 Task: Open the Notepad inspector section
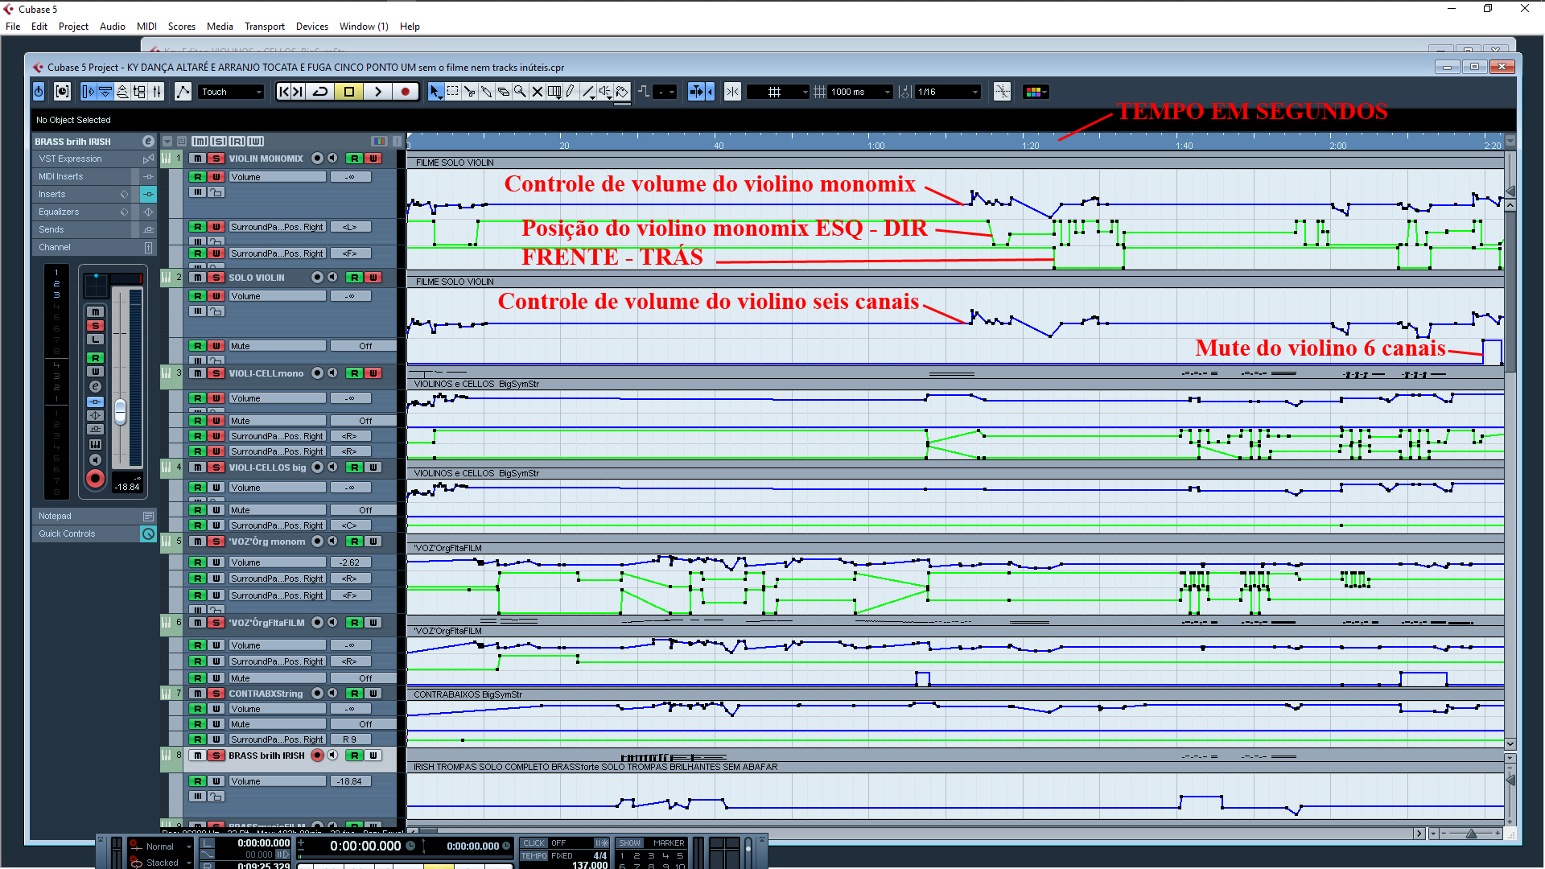pos(56,516)
